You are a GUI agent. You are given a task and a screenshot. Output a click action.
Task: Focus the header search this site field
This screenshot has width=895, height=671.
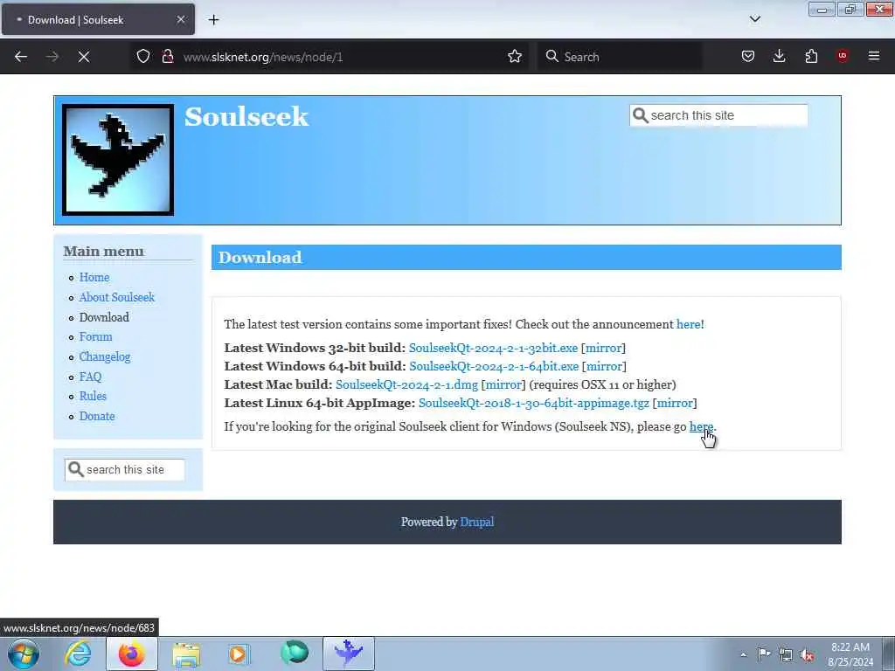coord(718,115)
